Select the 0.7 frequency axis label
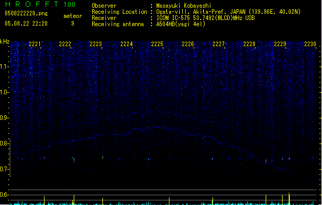The width and height of the screenshot is (322, 205). [5, 169]
